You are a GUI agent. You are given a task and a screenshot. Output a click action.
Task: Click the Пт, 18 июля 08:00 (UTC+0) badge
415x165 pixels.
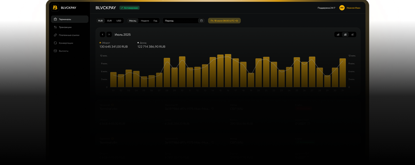[x=224, y=21]
